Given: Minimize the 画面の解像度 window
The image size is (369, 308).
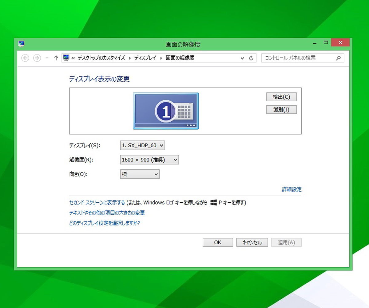Looking at the screenshot, I should point(314,43).
